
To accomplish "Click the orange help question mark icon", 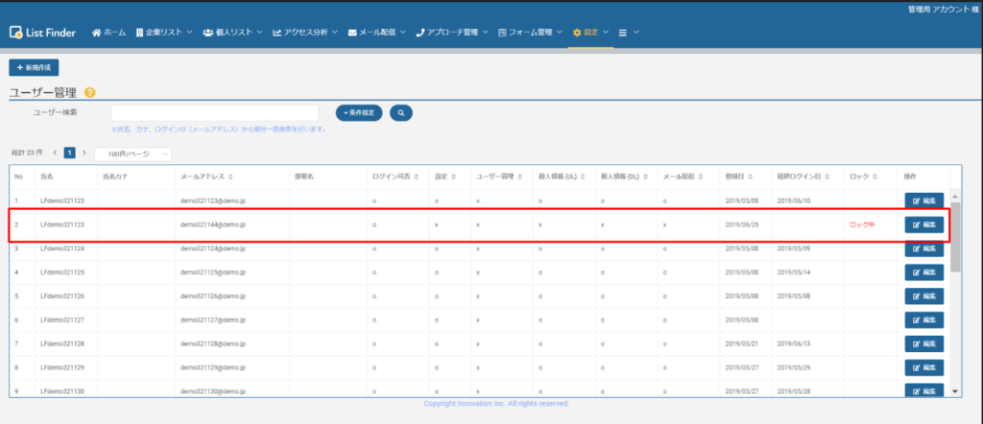I will click(90, 92).
